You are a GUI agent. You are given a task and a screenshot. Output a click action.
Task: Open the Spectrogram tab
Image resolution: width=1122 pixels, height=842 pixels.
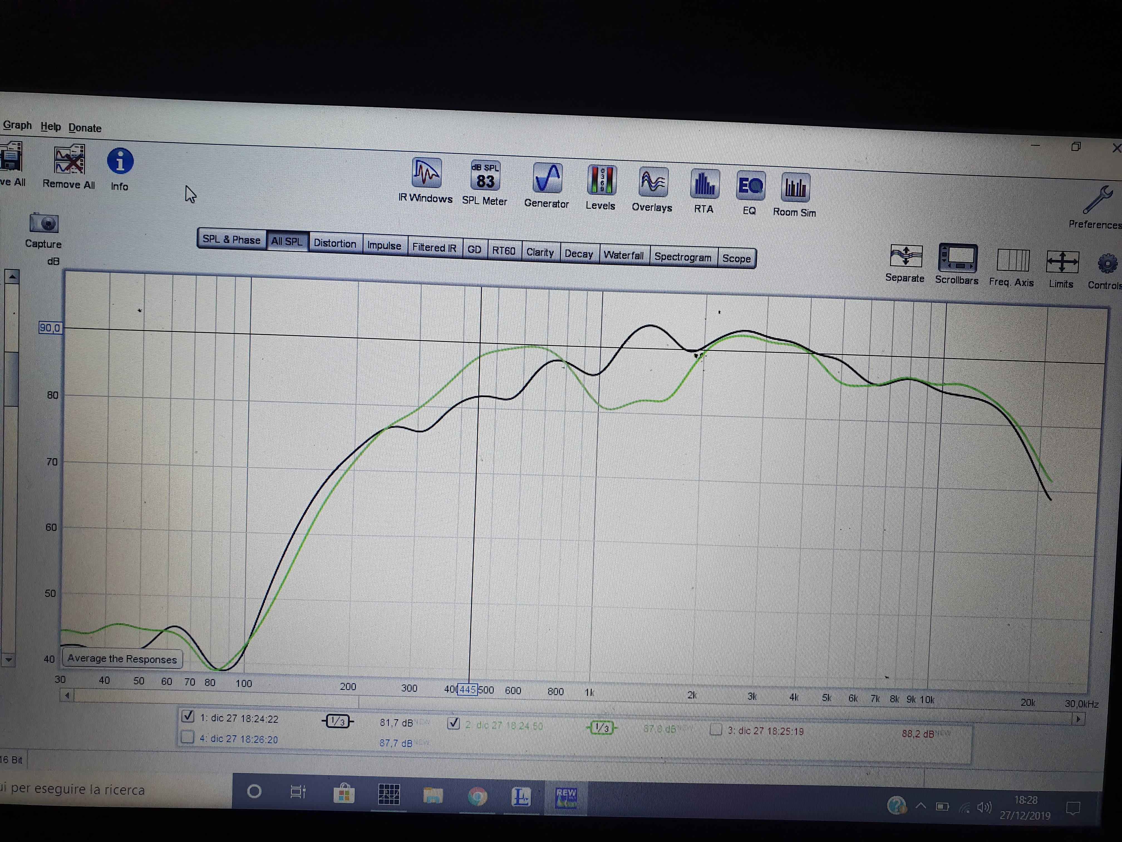[683, 257]
